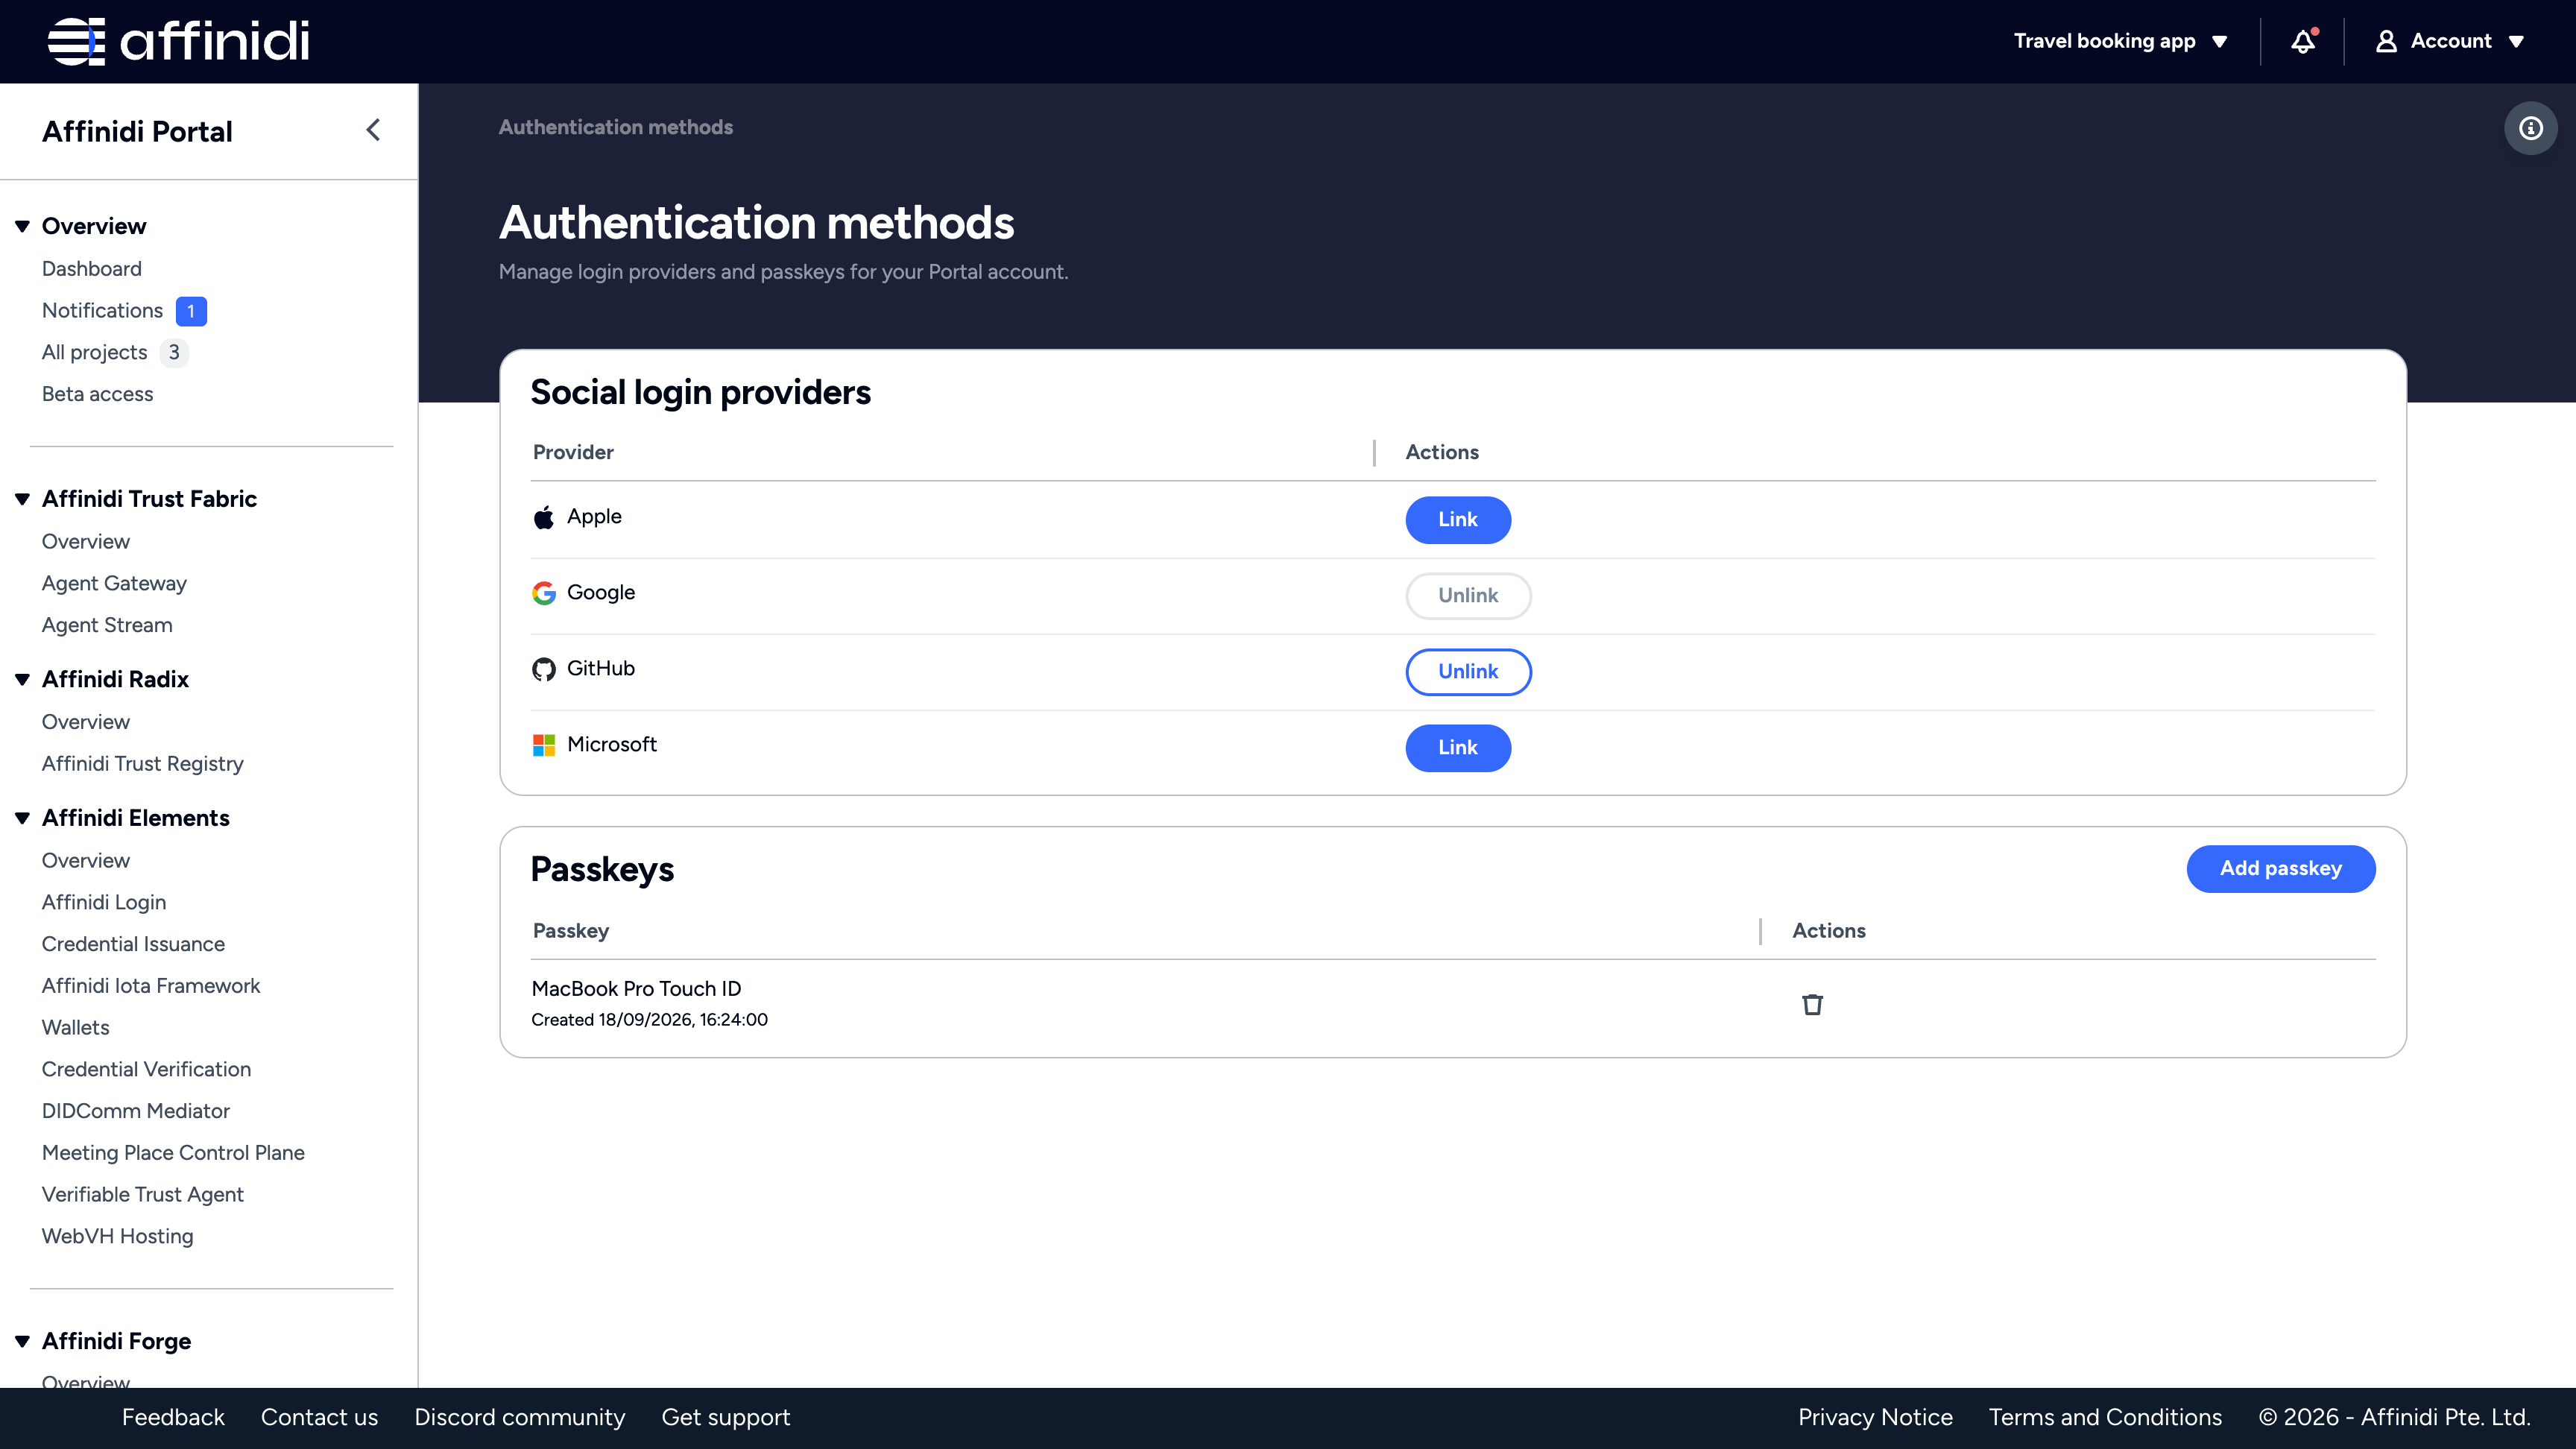Click the Affinidi logo in header
This screenshot has width=2576, height=1449.
(x=178, y=41)
